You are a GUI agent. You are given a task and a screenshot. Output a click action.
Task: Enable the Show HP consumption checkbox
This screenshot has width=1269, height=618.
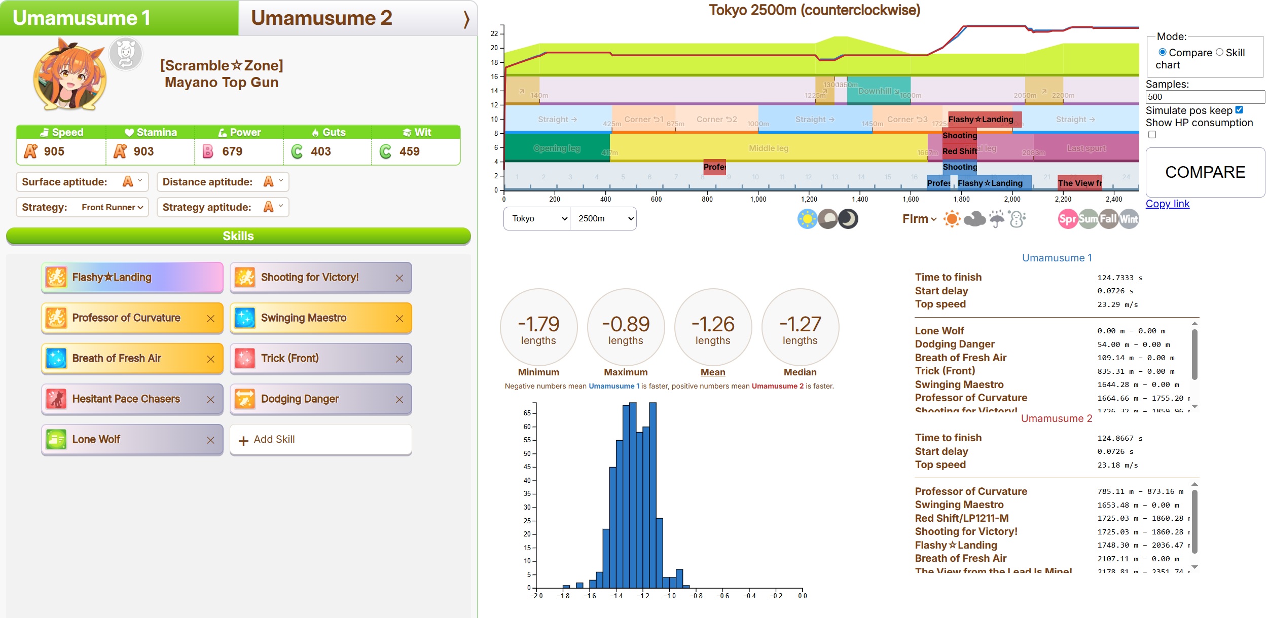click(1152, 135)
